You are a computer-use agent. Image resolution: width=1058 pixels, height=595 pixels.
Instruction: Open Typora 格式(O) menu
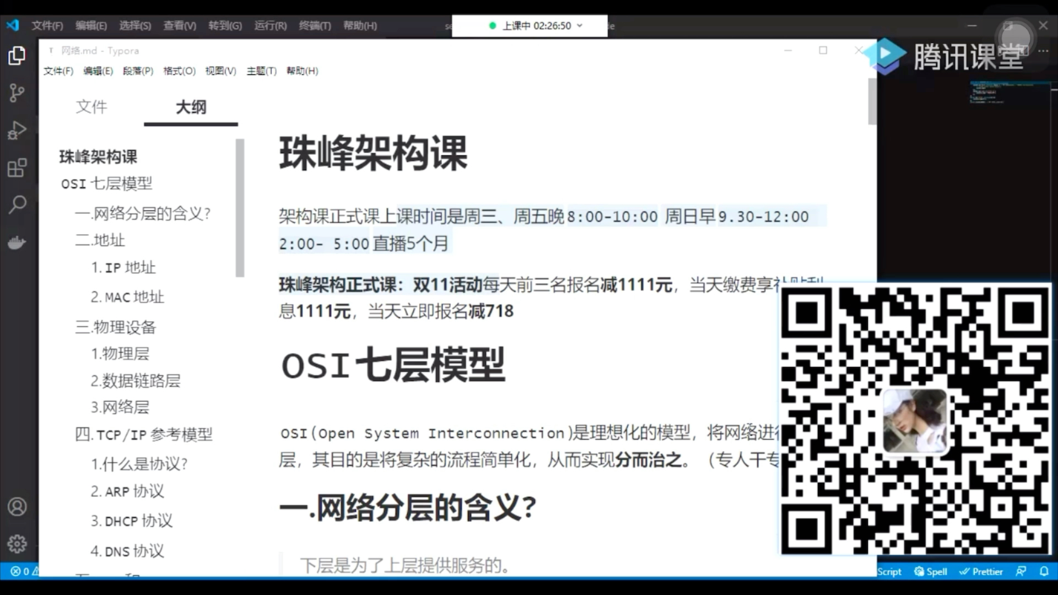[179, 71]
